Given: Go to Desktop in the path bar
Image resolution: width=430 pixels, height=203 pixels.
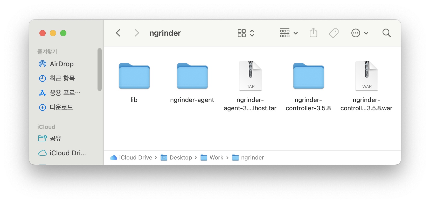Looking at the screenshot, I should point(176,157).
